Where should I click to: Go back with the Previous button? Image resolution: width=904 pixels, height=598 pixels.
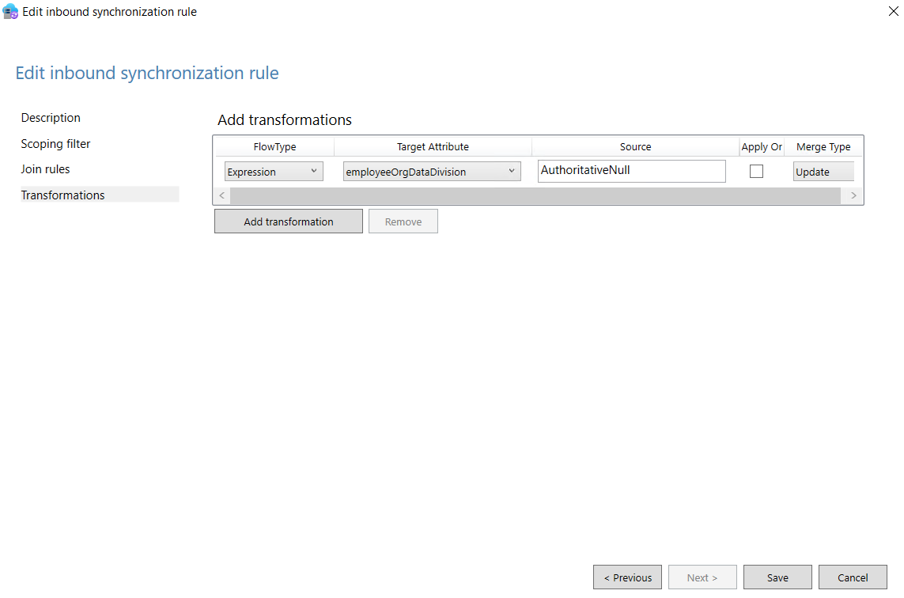coord(627,577)
